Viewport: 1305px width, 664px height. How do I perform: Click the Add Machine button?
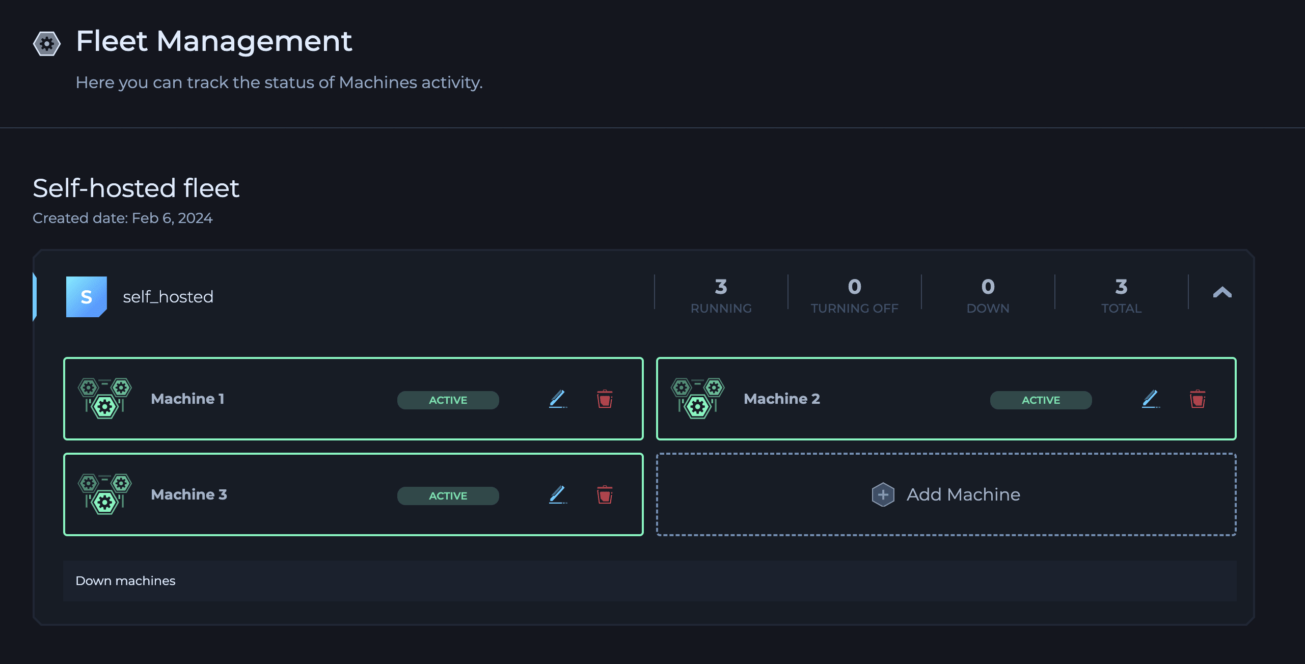[x=946, y=494]
